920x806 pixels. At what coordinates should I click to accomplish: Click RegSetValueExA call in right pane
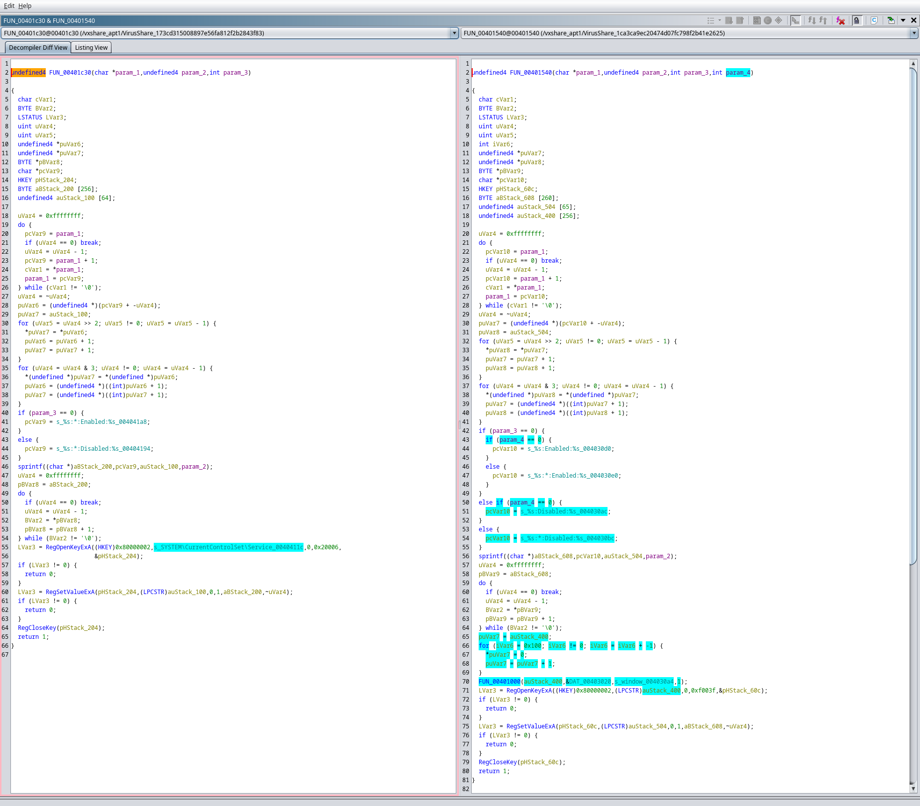point(531,726)
